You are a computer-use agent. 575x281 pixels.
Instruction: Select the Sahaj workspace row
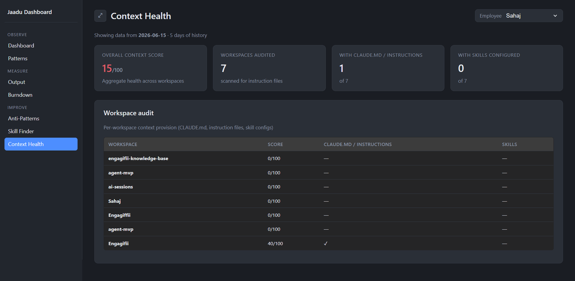[328, 201]
